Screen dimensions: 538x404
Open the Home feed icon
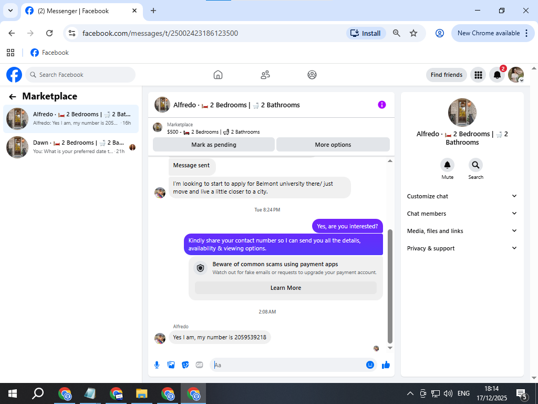[x=218, y=75]
